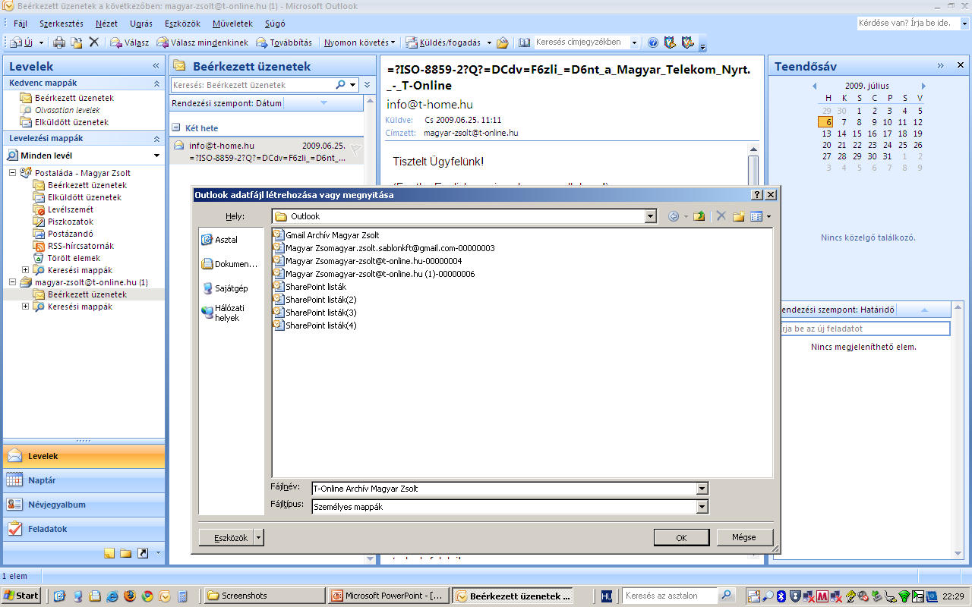Click the Print icon in Outlook toolbar

(59, 42)
